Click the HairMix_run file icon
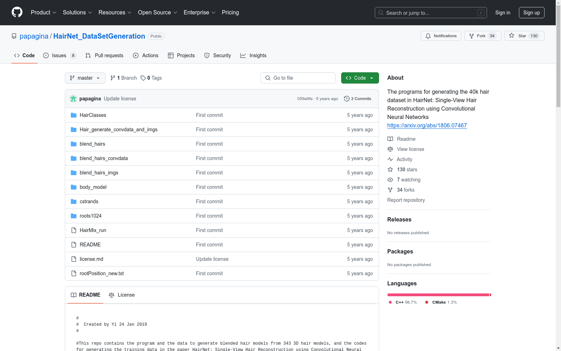The height and width of the screenshot is (351, 561). [x=74, y=230]
